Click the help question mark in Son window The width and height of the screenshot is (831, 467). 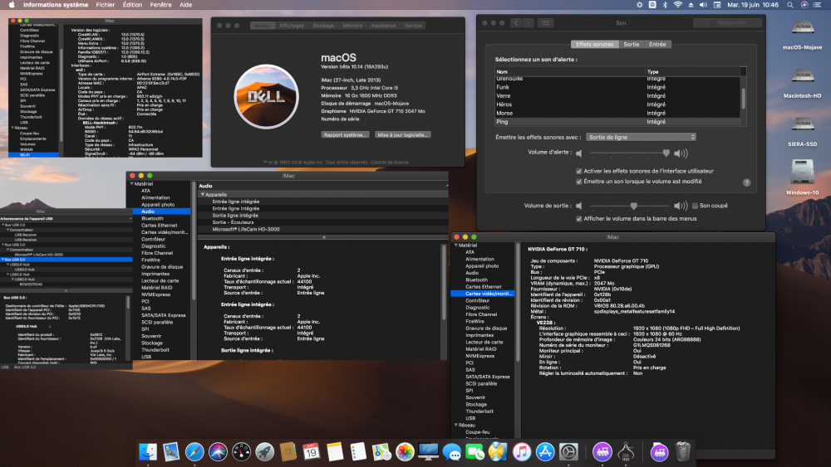[x=747, y=182]
